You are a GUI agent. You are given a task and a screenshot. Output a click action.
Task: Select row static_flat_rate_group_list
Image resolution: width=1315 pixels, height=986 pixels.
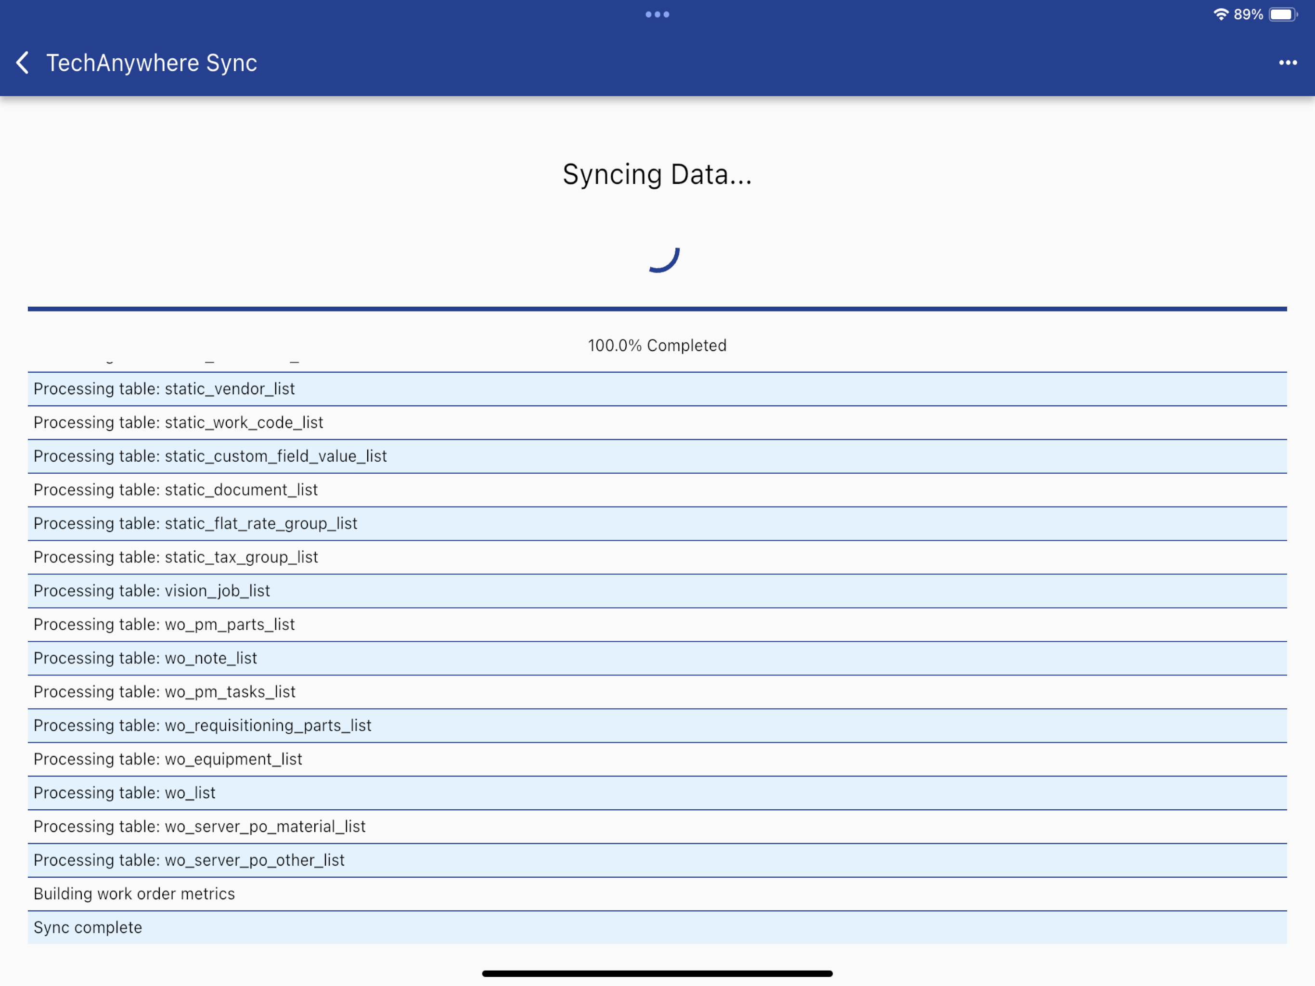657,523
